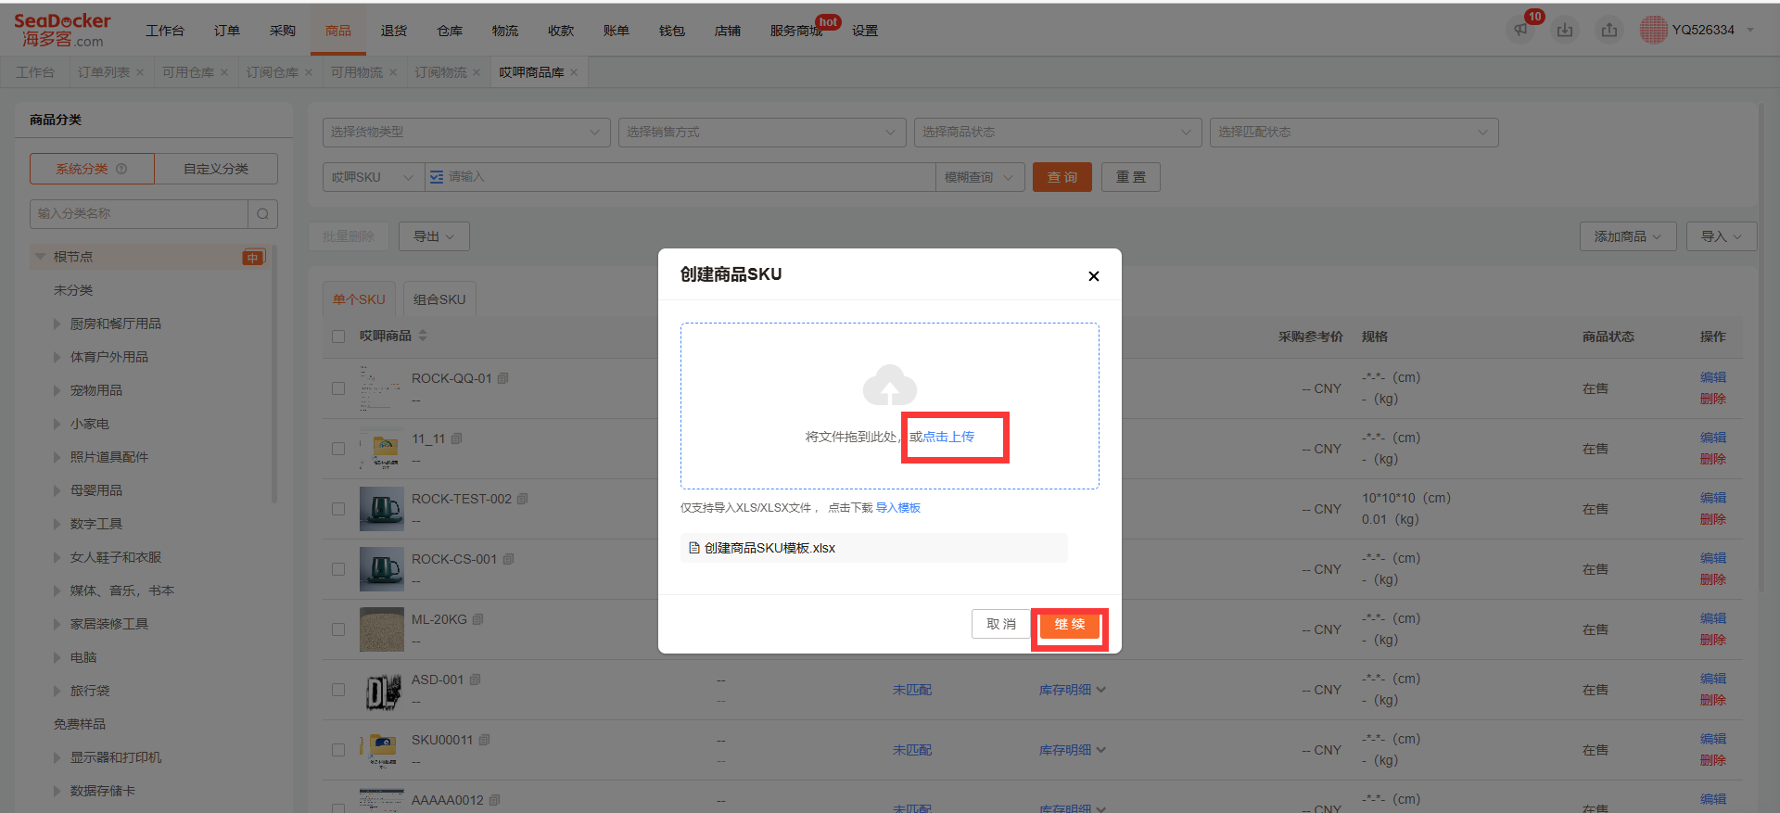Open the 订单 top menu

227,31
